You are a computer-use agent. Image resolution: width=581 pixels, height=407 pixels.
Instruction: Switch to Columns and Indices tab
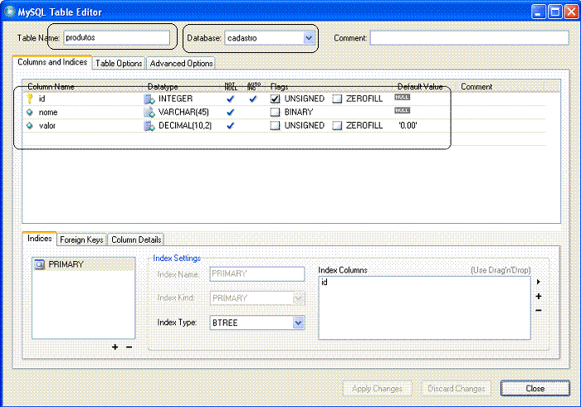click(x=52, y=62)
